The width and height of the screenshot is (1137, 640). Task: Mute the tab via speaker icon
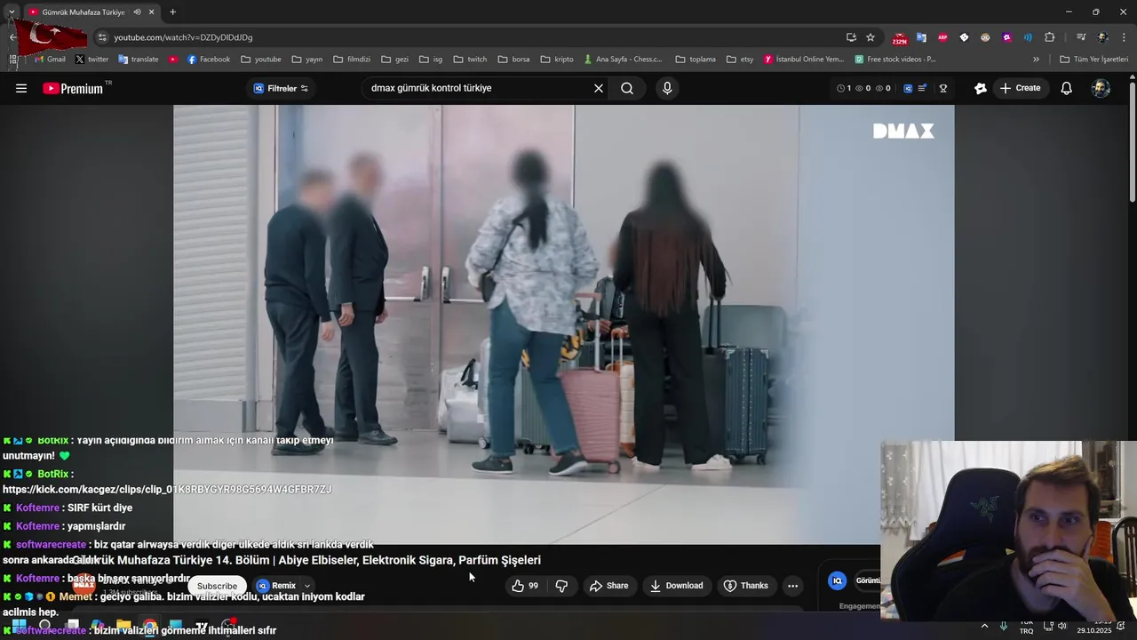pos(137,12)
